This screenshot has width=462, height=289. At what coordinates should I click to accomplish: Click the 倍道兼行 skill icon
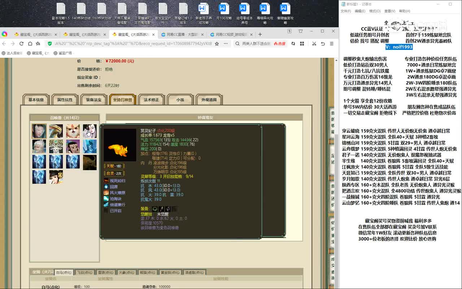106,204
